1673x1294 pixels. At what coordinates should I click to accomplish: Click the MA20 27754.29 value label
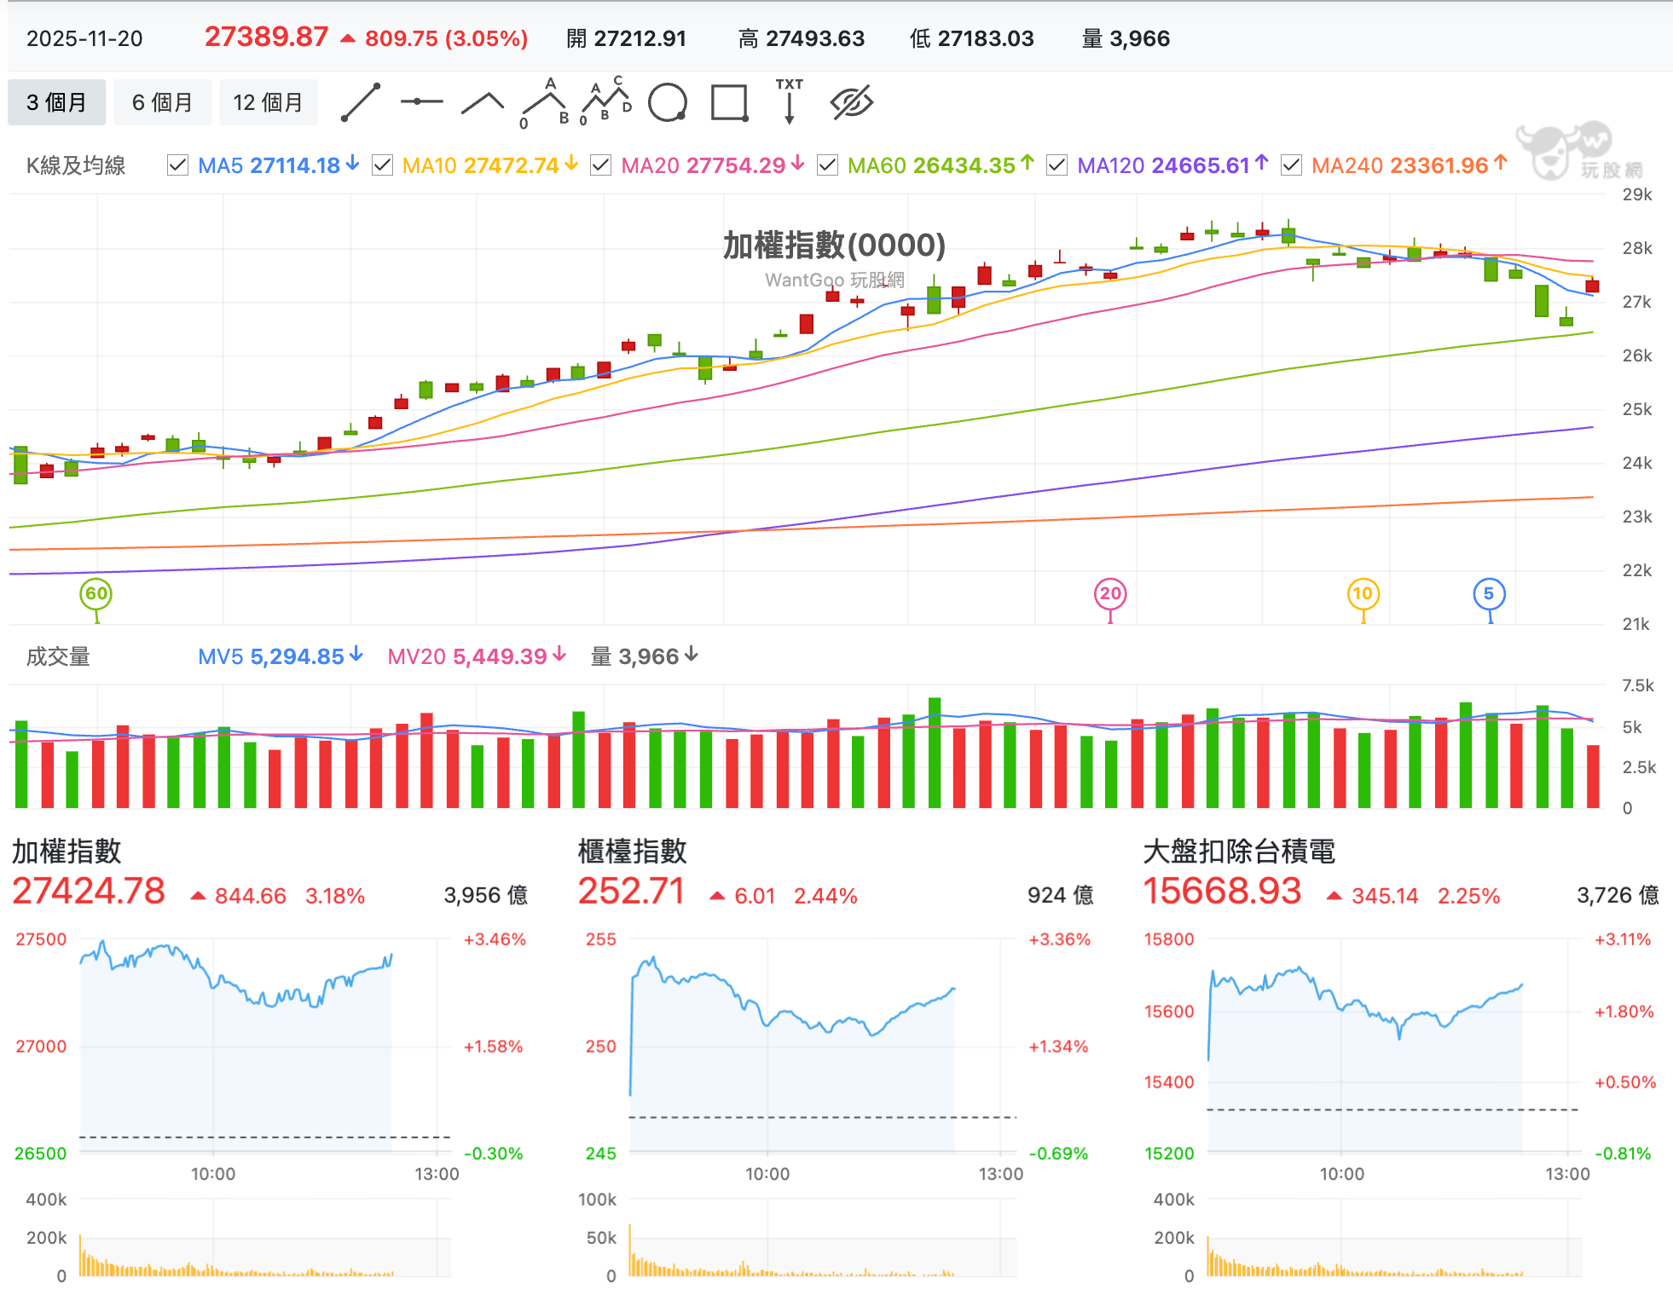point(712,165)
